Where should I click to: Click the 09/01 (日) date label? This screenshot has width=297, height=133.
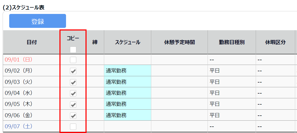coord(19,60)
